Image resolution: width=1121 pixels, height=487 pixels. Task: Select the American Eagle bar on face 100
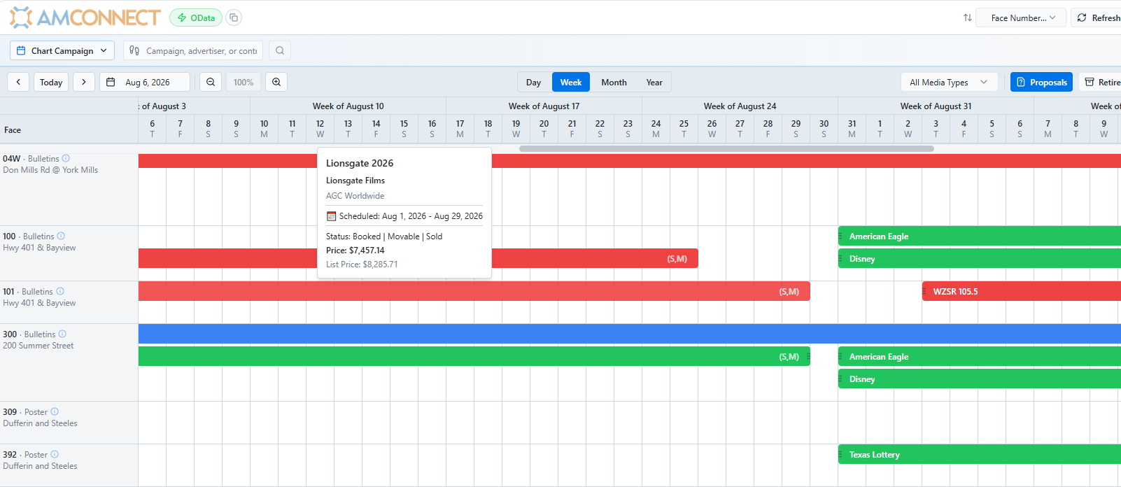click(x=980, y=237)
